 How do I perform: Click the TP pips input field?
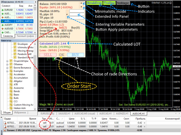tap(77, 18)
